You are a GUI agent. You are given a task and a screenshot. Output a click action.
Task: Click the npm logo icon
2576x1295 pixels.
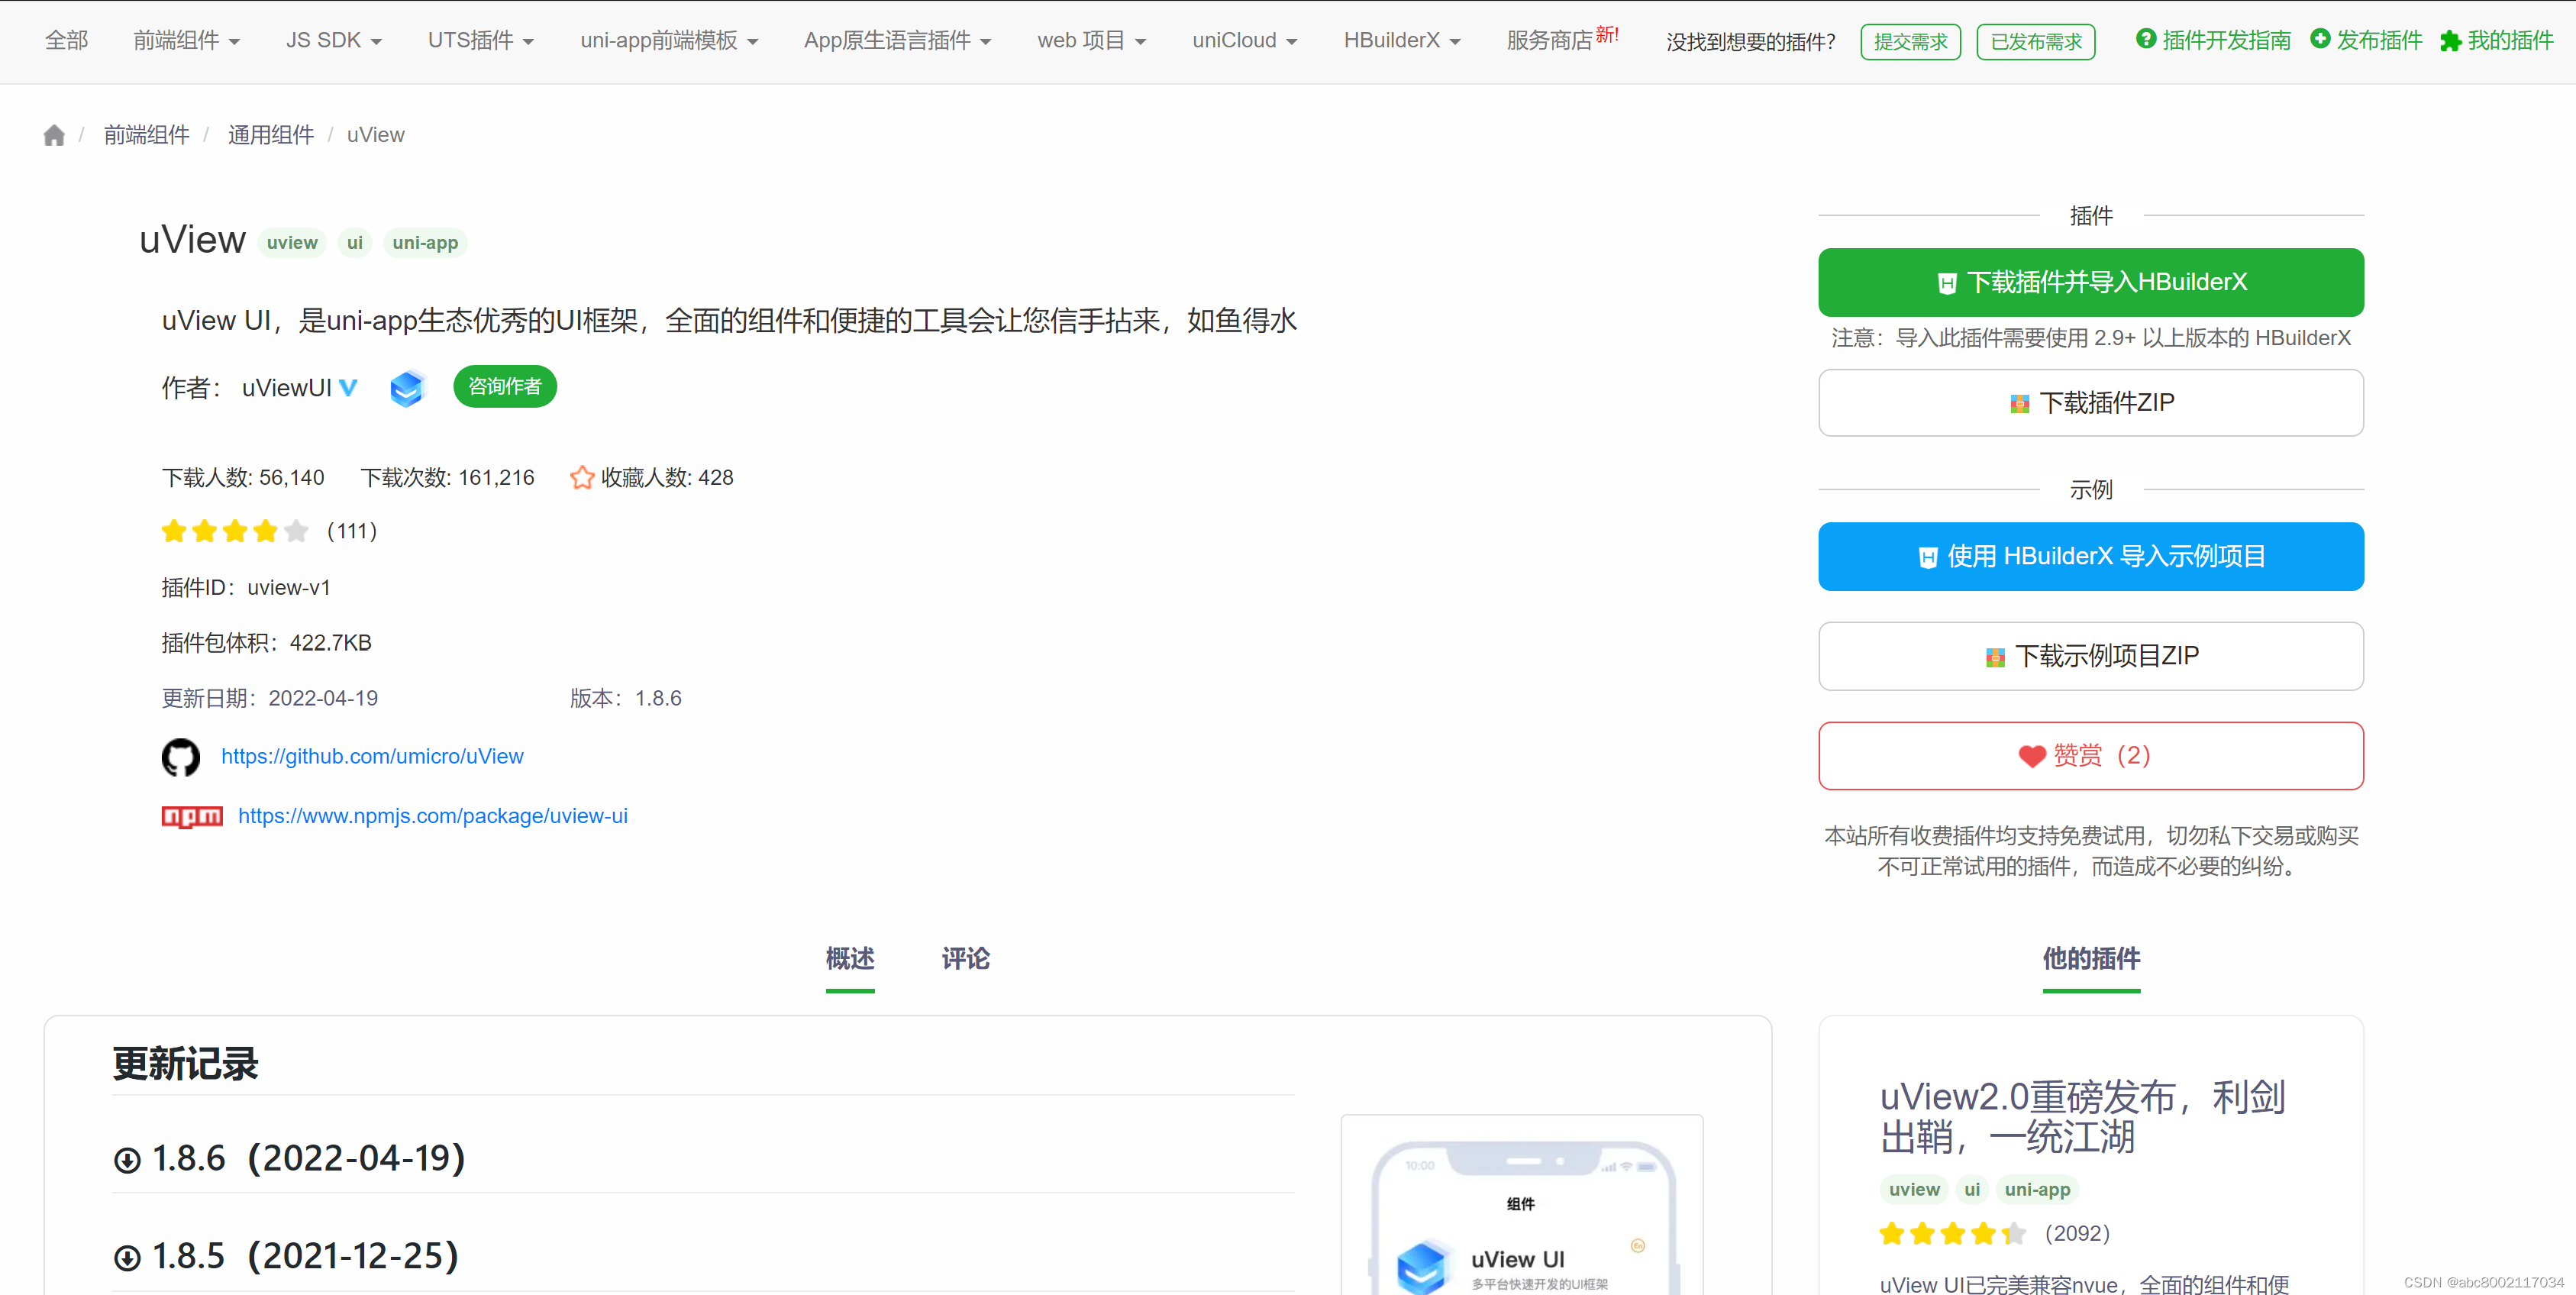coord(191,816)
